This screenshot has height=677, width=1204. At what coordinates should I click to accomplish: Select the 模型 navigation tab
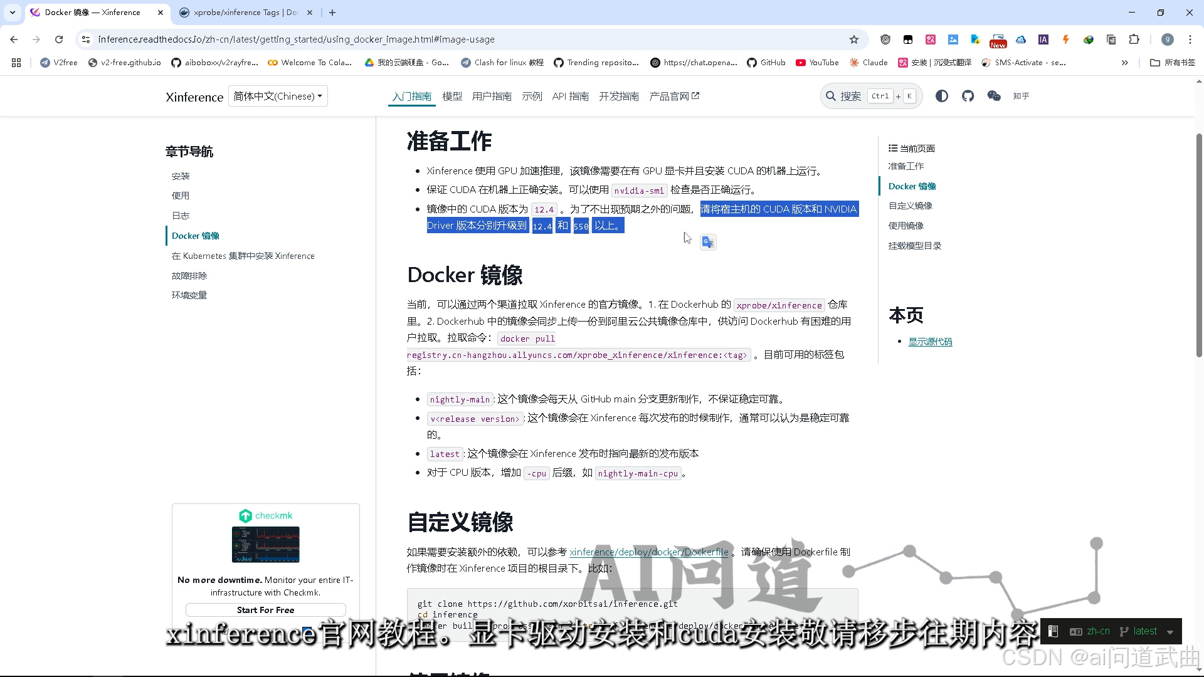point(451,97)
